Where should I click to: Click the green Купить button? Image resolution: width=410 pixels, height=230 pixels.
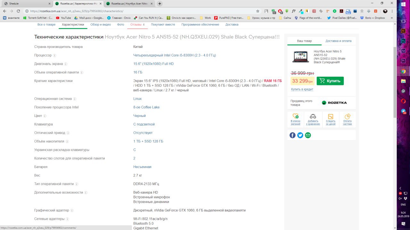pyautogui.click(x=330, y=81)
